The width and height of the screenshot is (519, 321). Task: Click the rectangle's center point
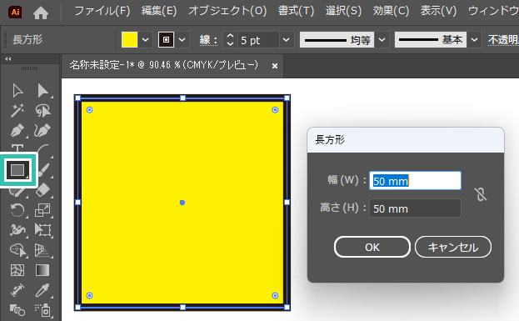pyautogui.click(x=182, y=203)
